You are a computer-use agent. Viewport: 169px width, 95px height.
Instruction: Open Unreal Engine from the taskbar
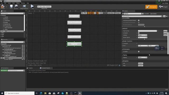coord(80,93)
